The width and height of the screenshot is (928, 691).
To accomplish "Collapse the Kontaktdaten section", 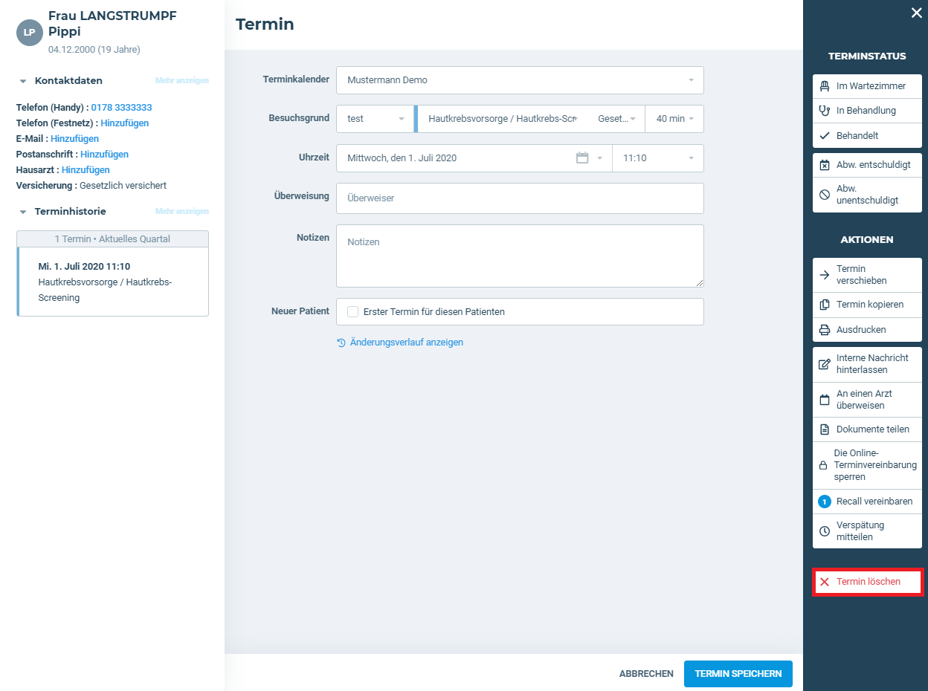I will [23, 81].
